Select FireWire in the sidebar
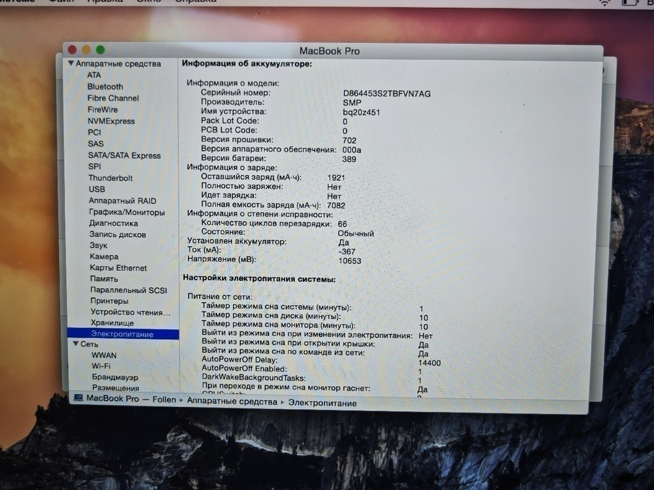The image size is (654, 490). 103,110
